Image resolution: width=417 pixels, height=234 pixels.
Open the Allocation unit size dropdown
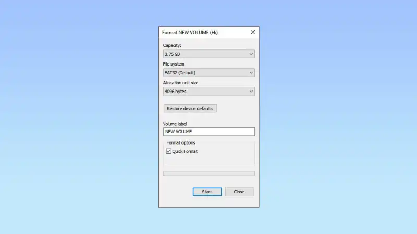pos(209,92)
